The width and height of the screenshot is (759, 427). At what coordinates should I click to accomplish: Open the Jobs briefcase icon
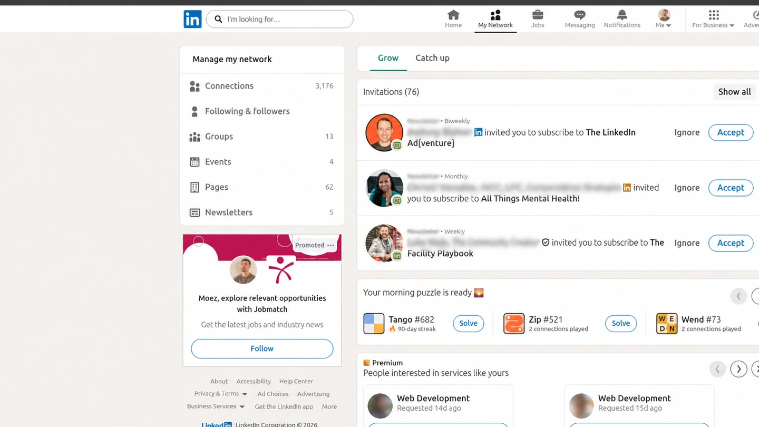coord(538,15)
